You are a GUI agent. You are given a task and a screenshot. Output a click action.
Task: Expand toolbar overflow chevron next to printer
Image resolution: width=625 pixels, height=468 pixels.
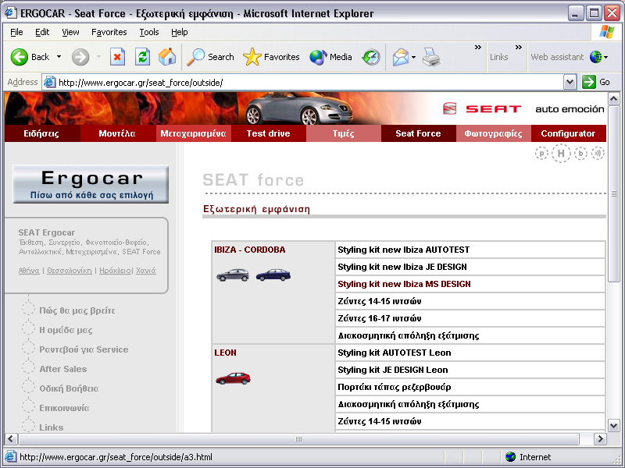(477, 48)
